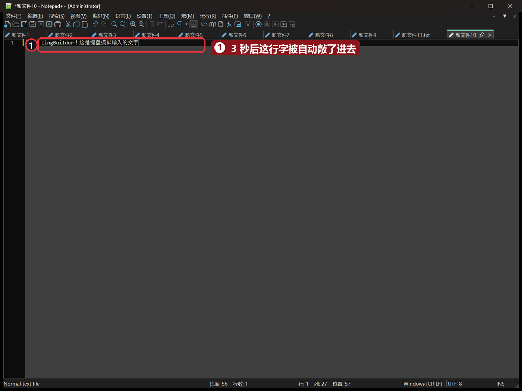This screenshot has width=522, height=391.
Task: Click the Save all icon
Action: tap(32, 24)
